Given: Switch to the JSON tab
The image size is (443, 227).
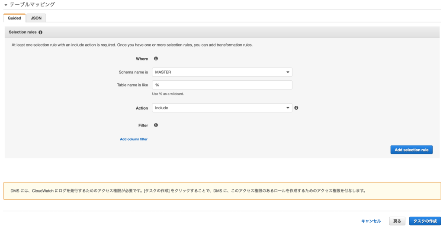Looking at the screenshot, I should [x=36, y=18].
